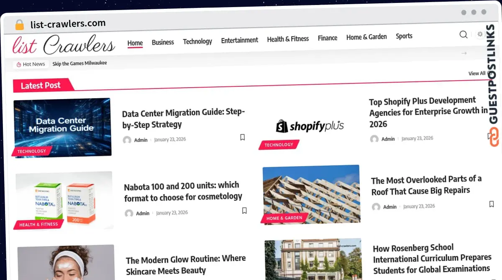Click the Admin avatar on the Shopify article

pyautogui.click(x=374, y=139)
